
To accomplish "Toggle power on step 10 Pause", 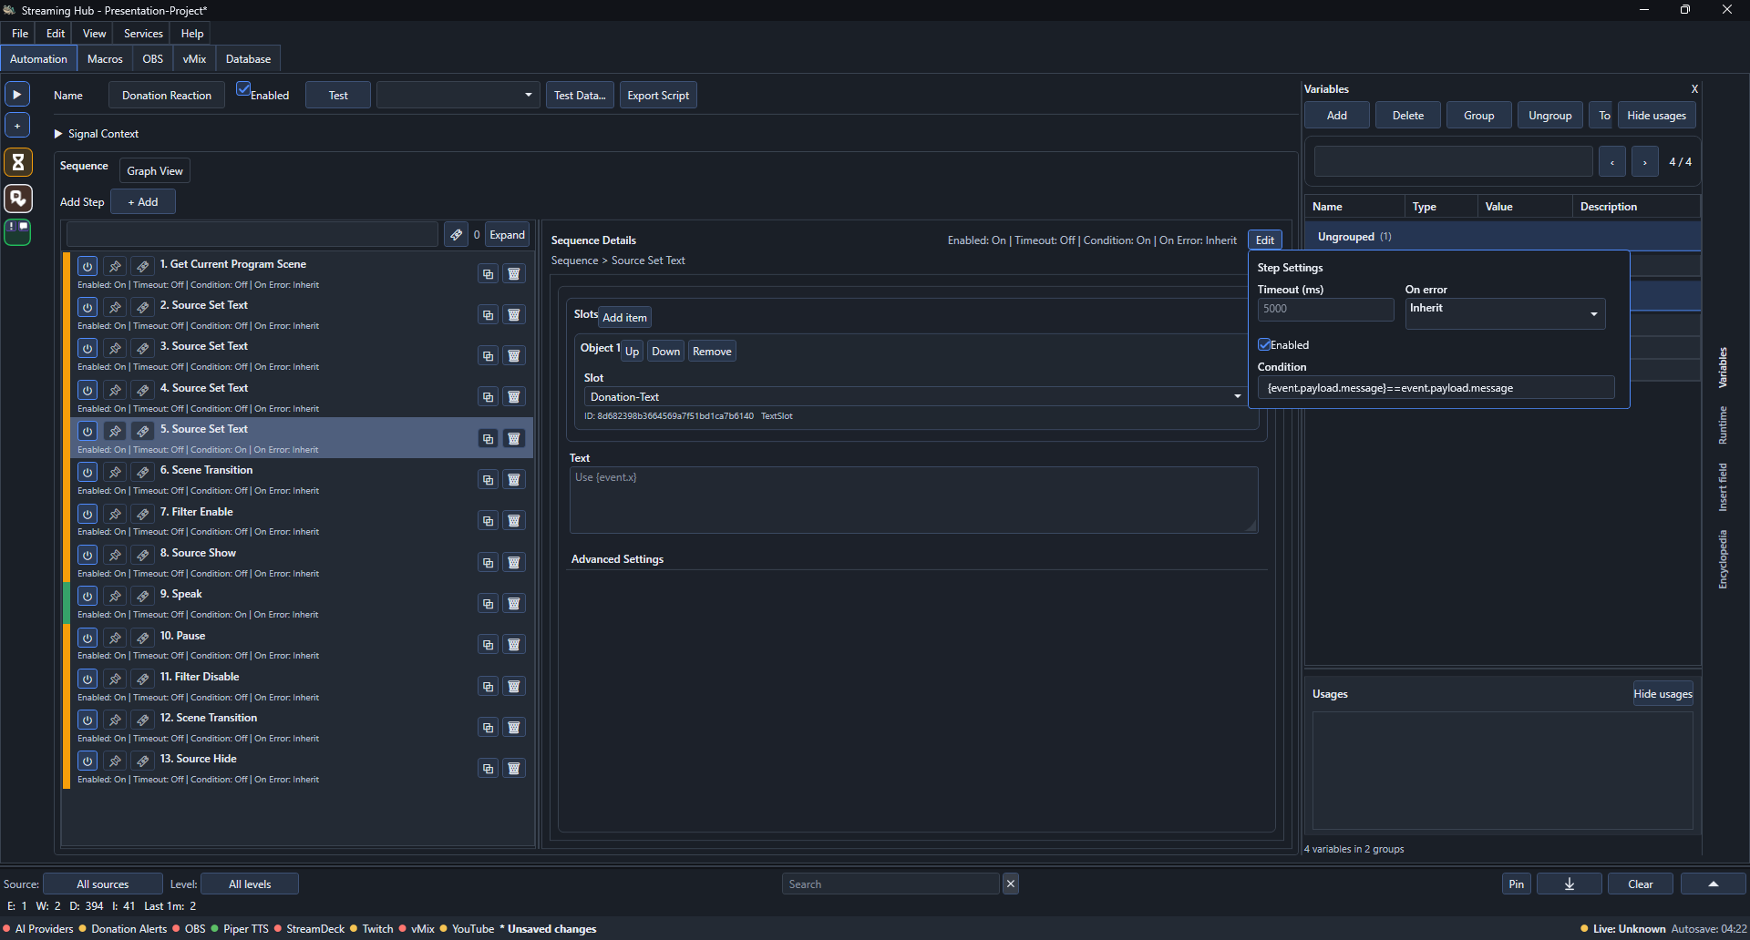I will point(87,639).
